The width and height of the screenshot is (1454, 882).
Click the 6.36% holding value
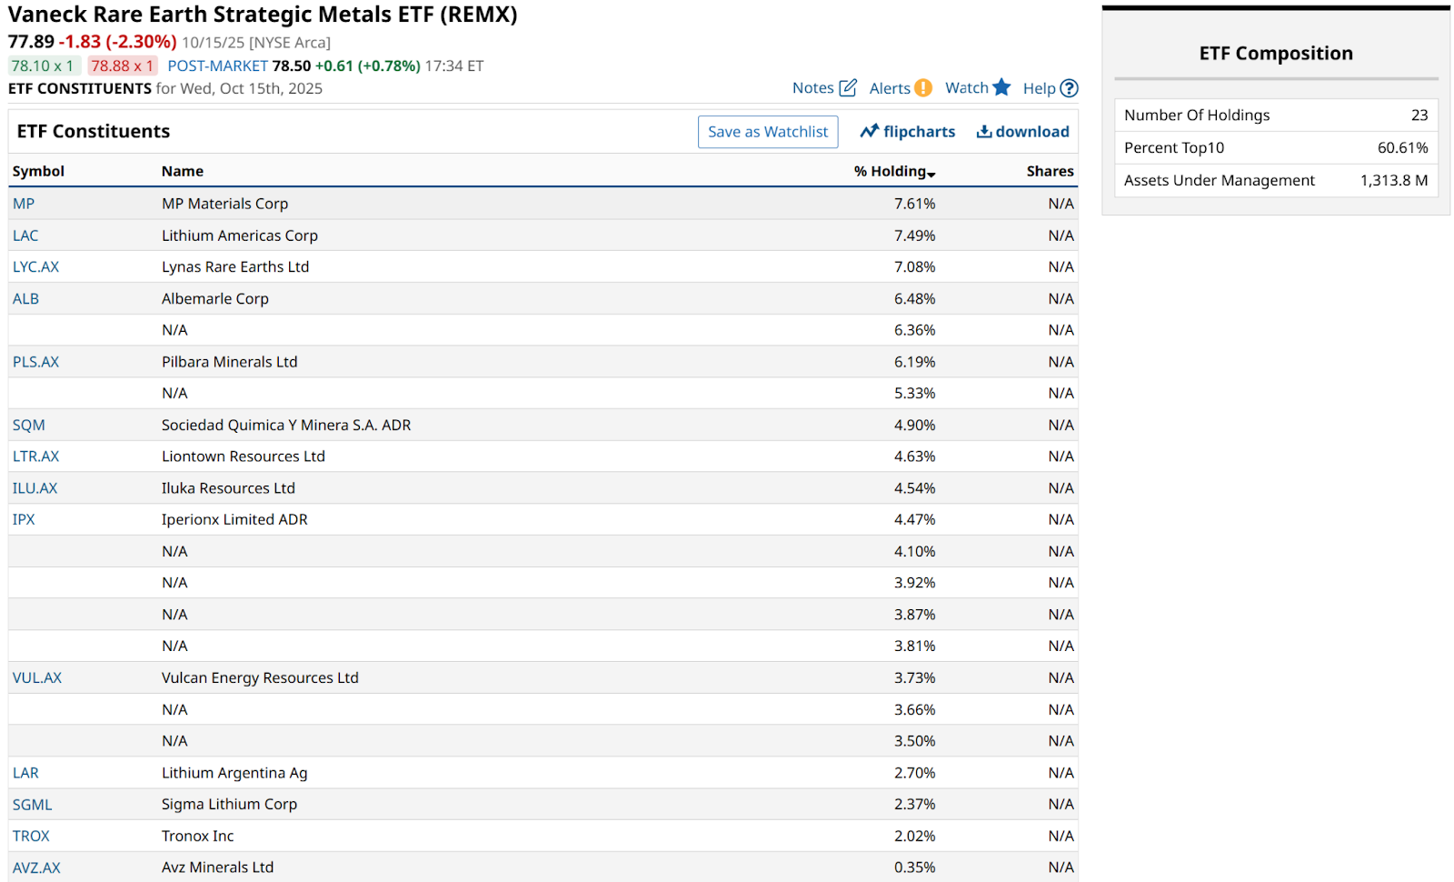point(914,330)
